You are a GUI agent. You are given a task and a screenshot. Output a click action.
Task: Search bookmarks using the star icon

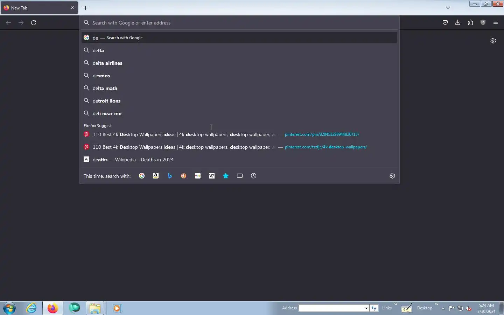226,176
